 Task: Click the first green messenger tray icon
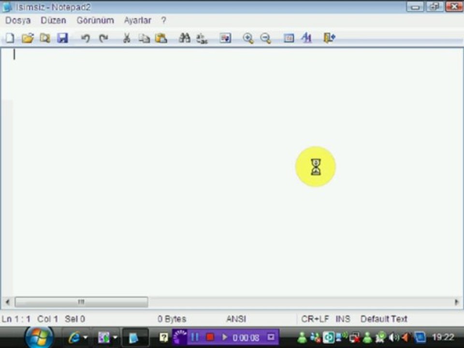(x=302, y=337)
